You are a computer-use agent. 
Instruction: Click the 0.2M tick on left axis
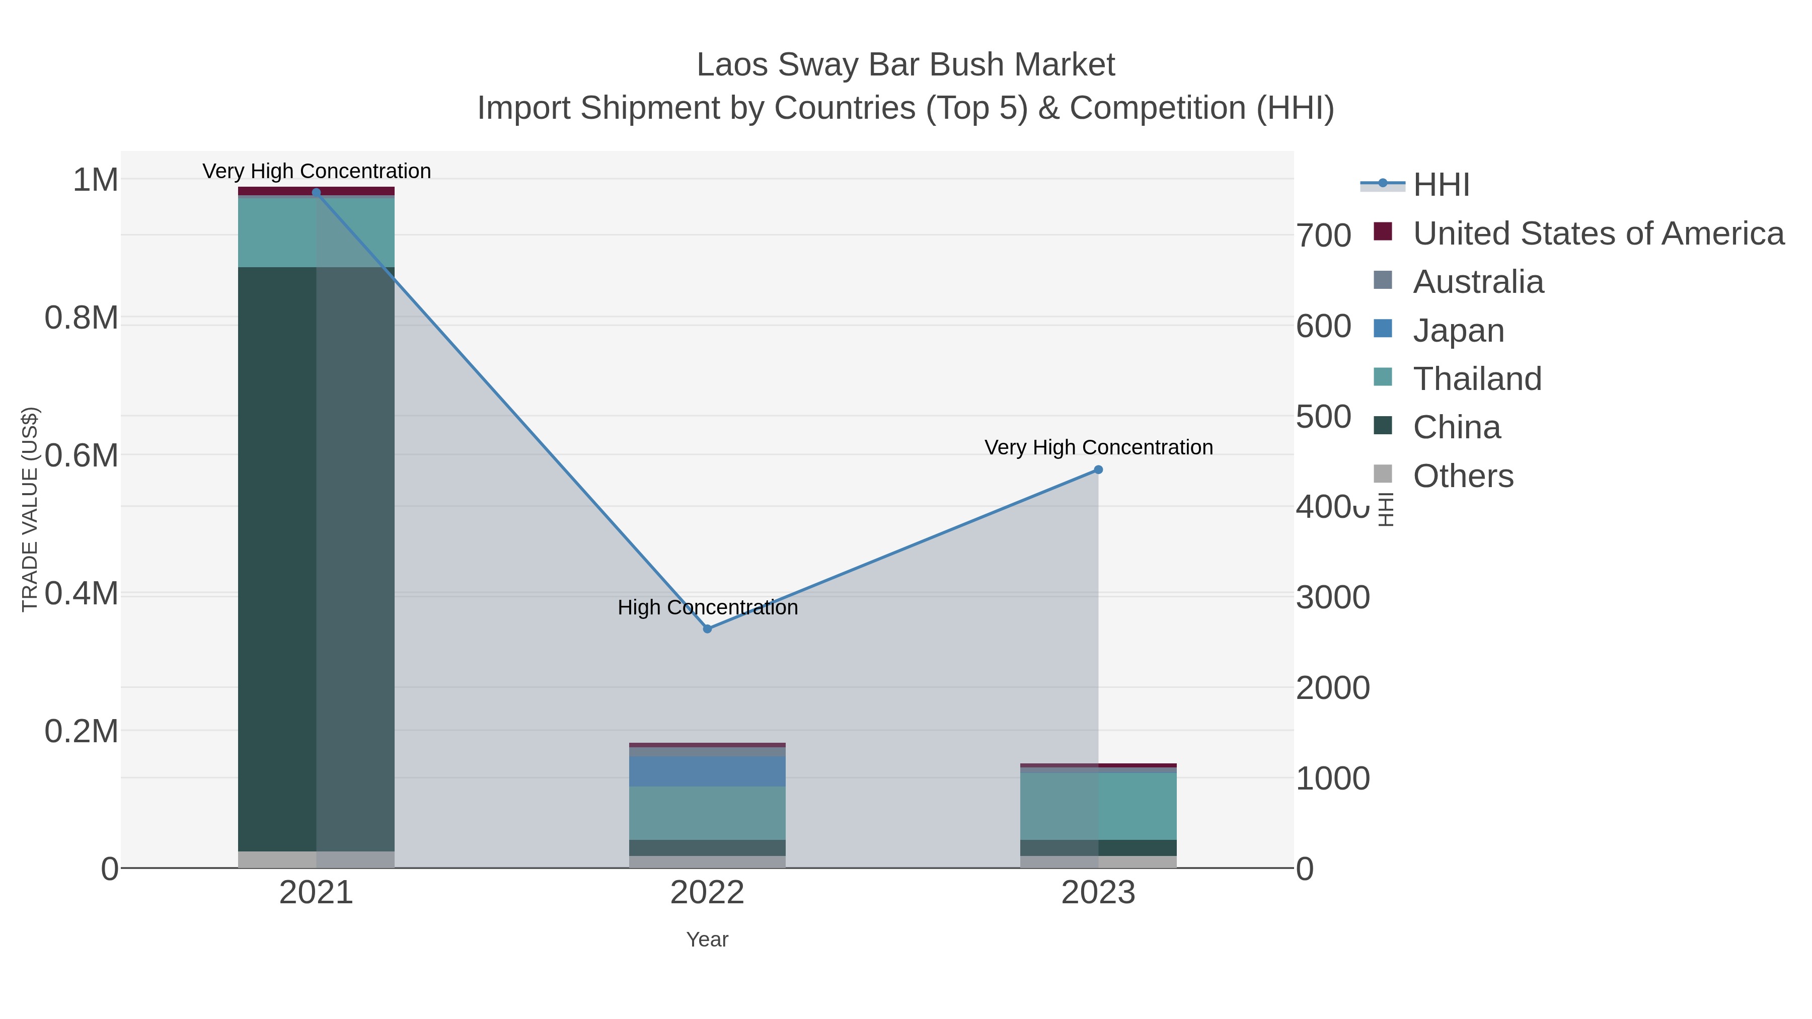pos(82,731)
